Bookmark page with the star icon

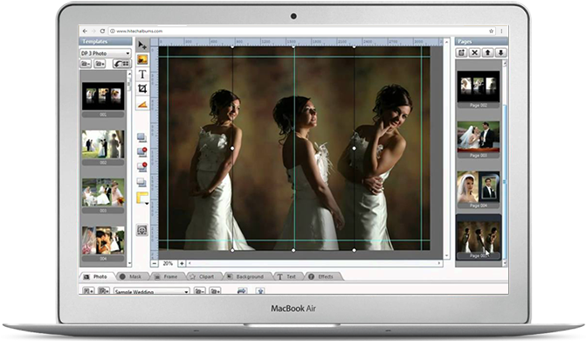(x=491, y=31)
